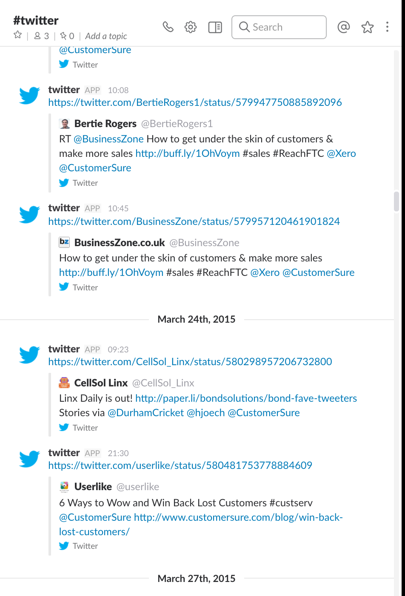Open the overflow three-dot menu
Screen dimensions: 405x596
[387, 27]
